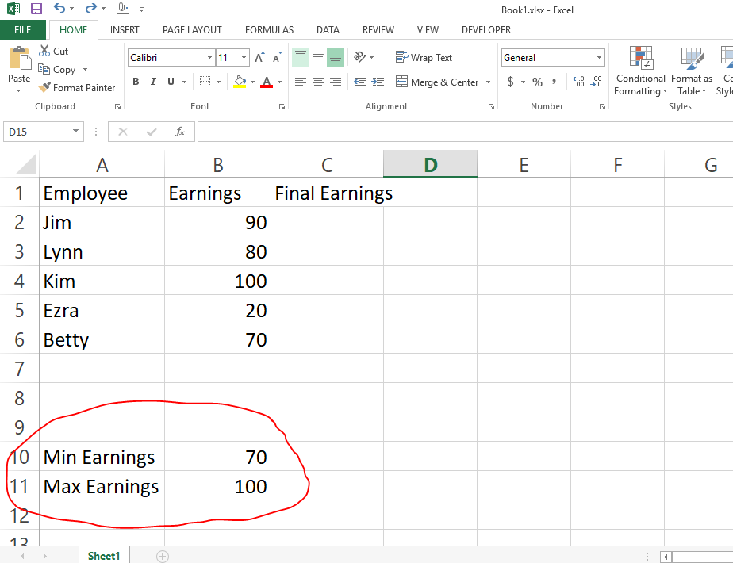Click the Save icon in quick access toolbar

[x=36, y=10]
